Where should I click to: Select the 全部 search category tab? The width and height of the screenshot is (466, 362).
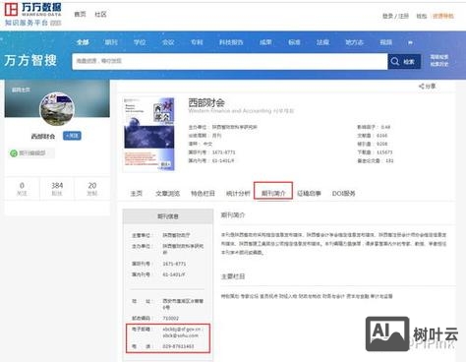pyautogui.click(x=83, y=42)
